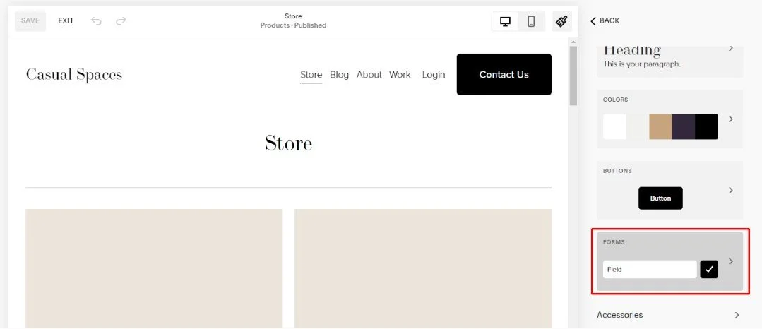Screen dimensions: 762x329
Task: Click EXIT to leave editor
Action: click(66, 21)
